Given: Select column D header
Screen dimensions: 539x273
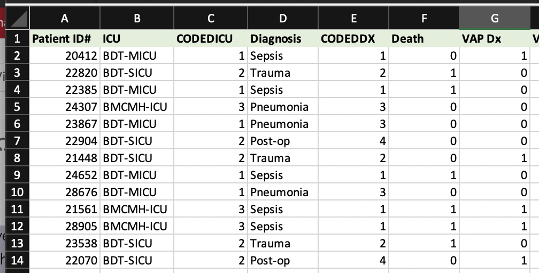Looking at the screenshot, I should (x=283, y=19).
